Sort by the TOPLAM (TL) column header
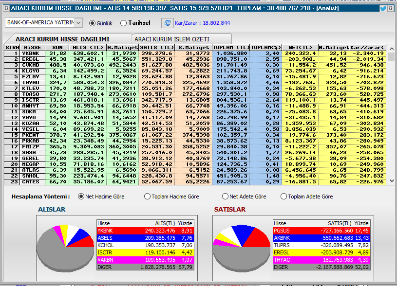 click(x=231, y=48)
